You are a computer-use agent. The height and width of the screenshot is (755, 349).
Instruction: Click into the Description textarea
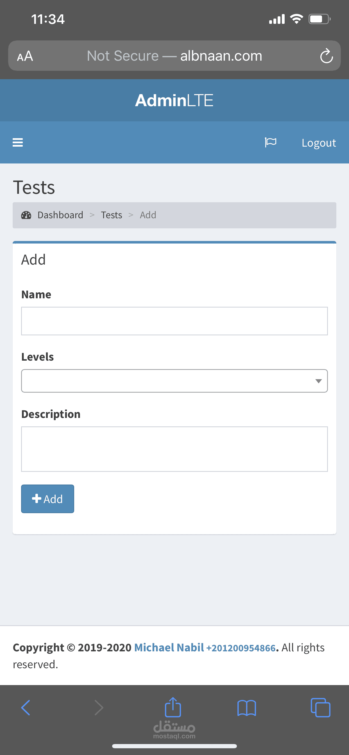tap(174, 449)
